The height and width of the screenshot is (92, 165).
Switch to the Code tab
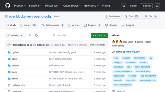(x=11, y=25)
